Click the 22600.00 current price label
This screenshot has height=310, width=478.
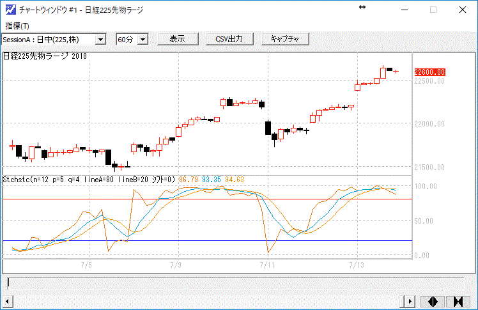[x=429, y=72]
